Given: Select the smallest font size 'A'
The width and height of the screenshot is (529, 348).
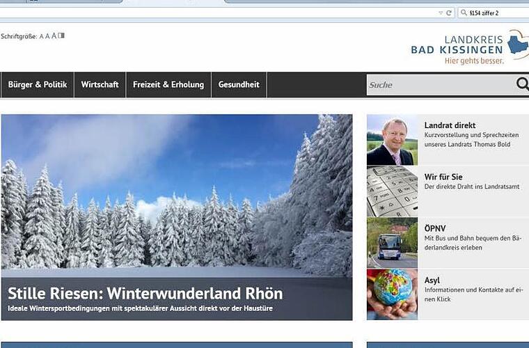Looking at the screenshot, I should [x=42, y=36].
